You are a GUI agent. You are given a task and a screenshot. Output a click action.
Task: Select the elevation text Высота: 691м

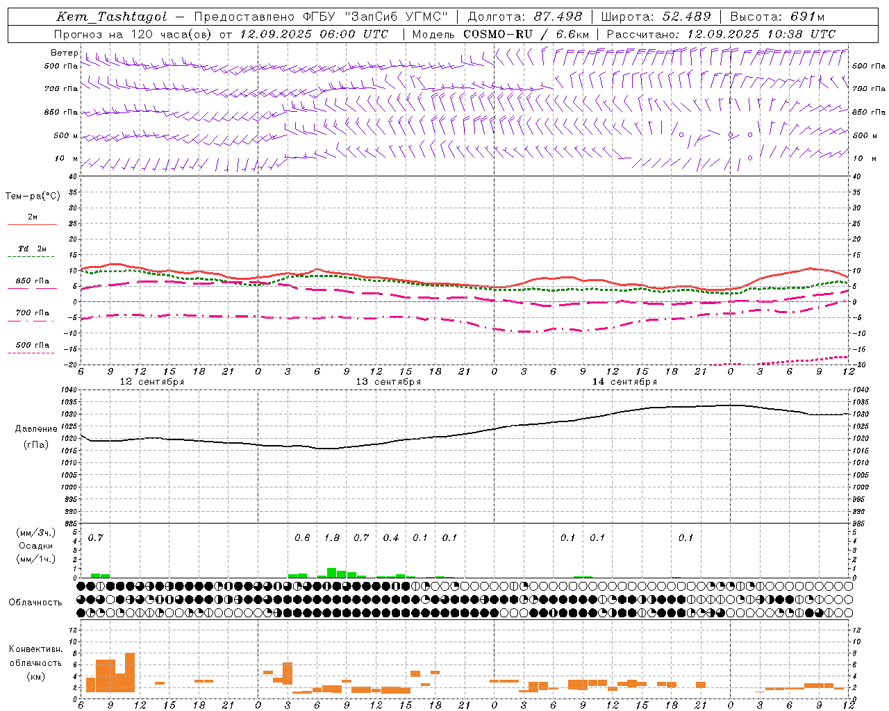(778, 17)
